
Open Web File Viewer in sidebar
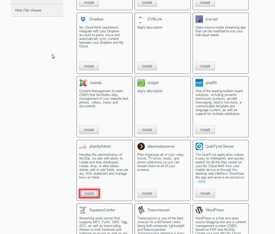[37, 11]
